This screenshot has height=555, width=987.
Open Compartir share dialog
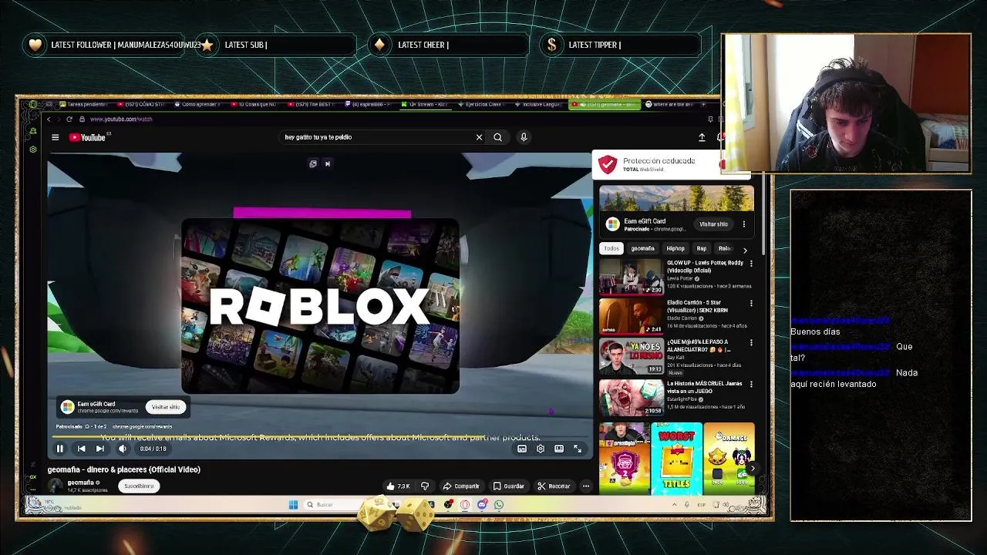coord(461,486)
